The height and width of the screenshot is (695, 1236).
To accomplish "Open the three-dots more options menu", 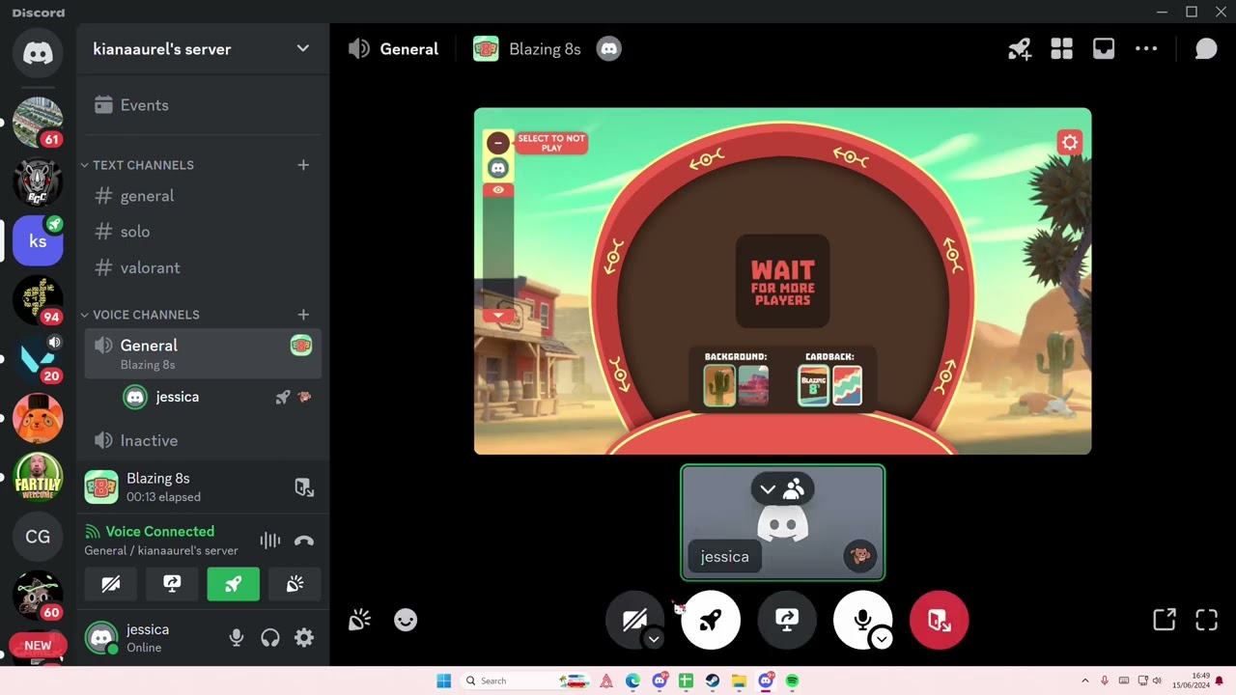I will point(1146,49).
